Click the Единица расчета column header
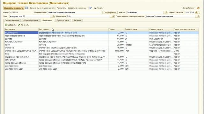Image resolution: width=204 pixels, height=114 pixels. click(161, 29)
